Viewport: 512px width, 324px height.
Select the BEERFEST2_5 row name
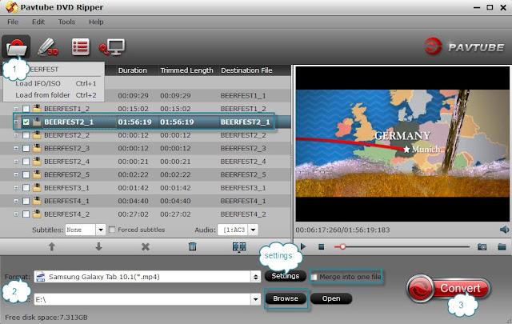[66, 174]
